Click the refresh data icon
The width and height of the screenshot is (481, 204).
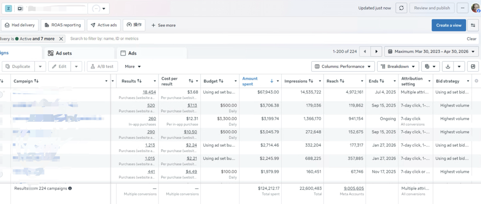pos(401,8)
